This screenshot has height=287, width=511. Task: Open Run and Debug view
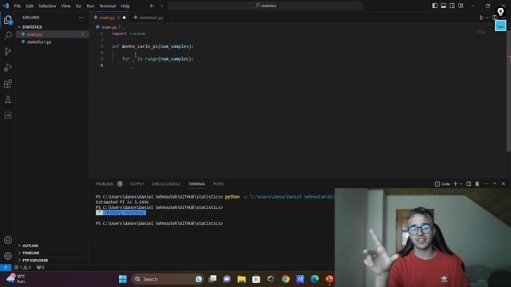(8, 67)
